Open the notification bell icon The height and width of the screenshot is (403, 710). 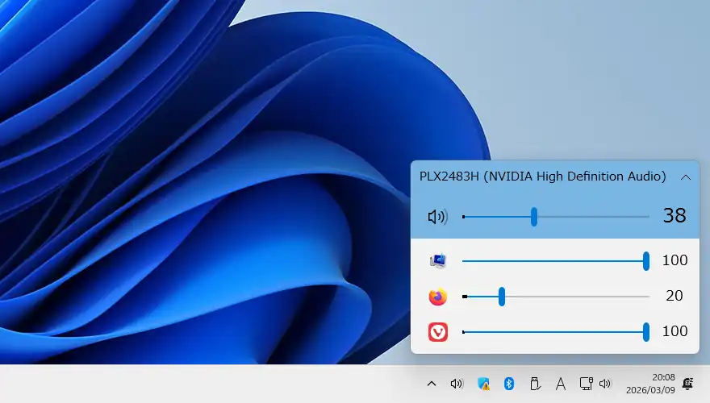(688, 383)
